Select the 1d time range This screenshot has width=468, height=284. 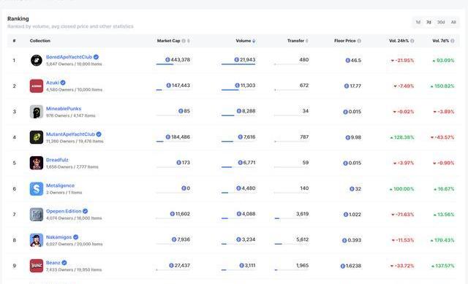pos(418,23)
